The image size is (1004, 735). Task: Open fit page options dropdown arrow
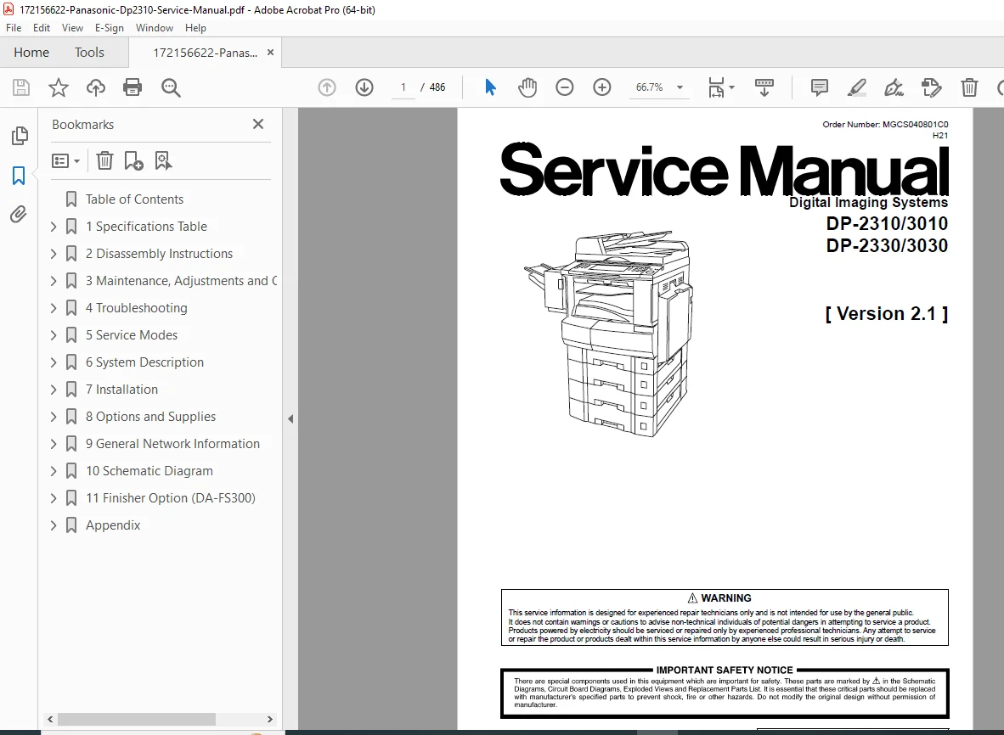point(732,87)
